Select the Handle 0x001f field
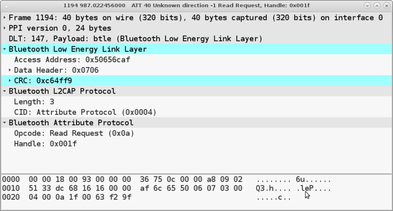Image resolution: width=393 pixels, height=211 pixels. click(45, 143)
